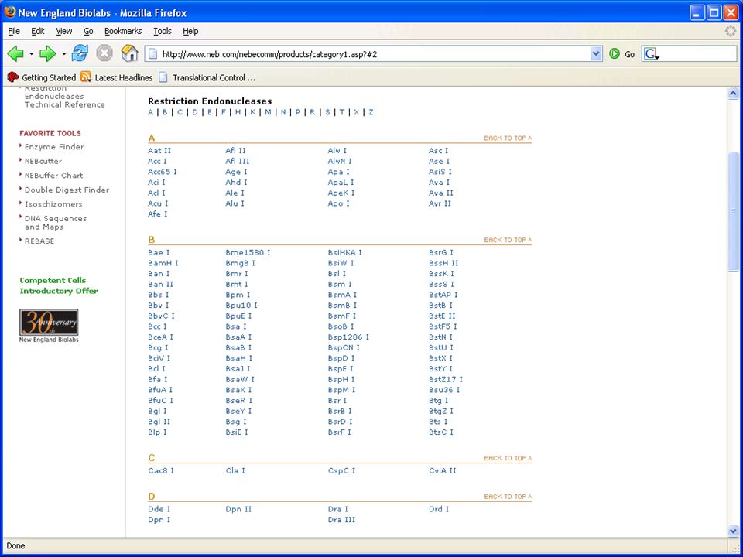Click the Stop loading icon
Screen dimensions: 743x557
104,53
